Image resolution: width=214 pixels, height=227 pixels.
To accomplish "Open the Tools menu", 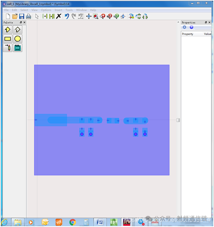I will (x=69, y=10).
